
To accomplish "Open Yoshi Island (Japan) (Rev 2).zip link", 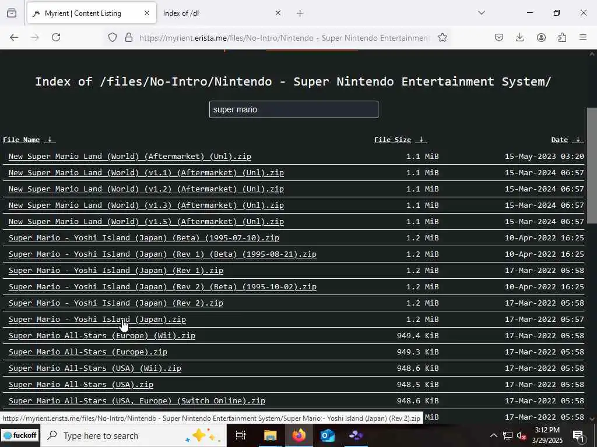I will (116, 303).
